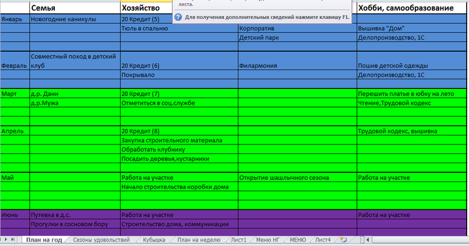Image resolution: width=469 pixels, height=246 pixels.
Task: Click Совместный поход в детский клуб cell
Action: (75, 61)
